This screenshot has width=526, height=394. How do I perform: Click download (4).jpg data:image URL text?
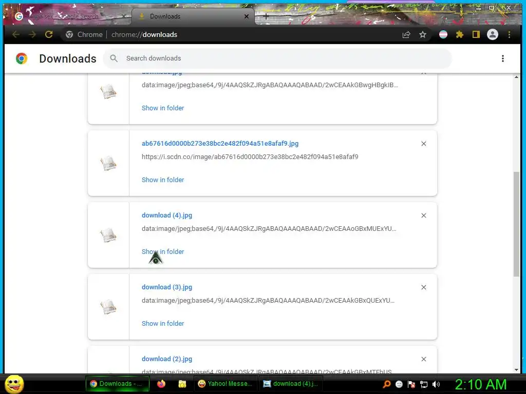[x=269, y=228]
